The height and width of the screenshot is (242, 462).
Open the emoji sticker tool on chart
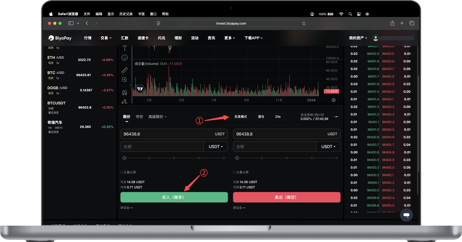(125, 58)
